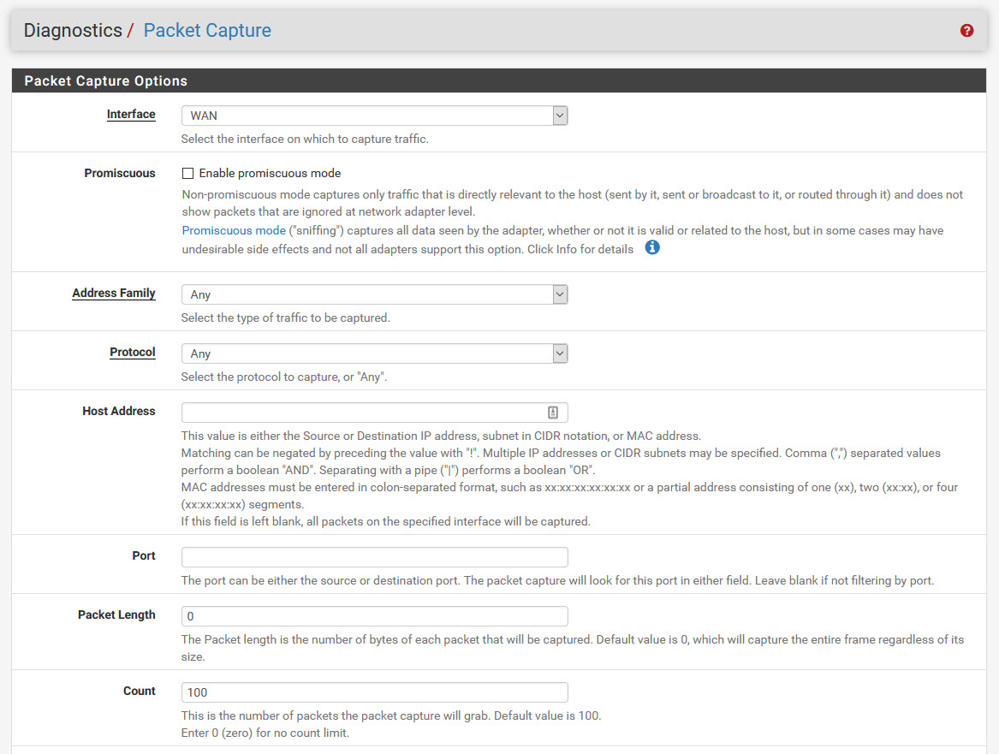The width and height of the screenshot is (999, 754).
Task: Enable promiscuous mode checkbox
Action: [x=188, y=173]
